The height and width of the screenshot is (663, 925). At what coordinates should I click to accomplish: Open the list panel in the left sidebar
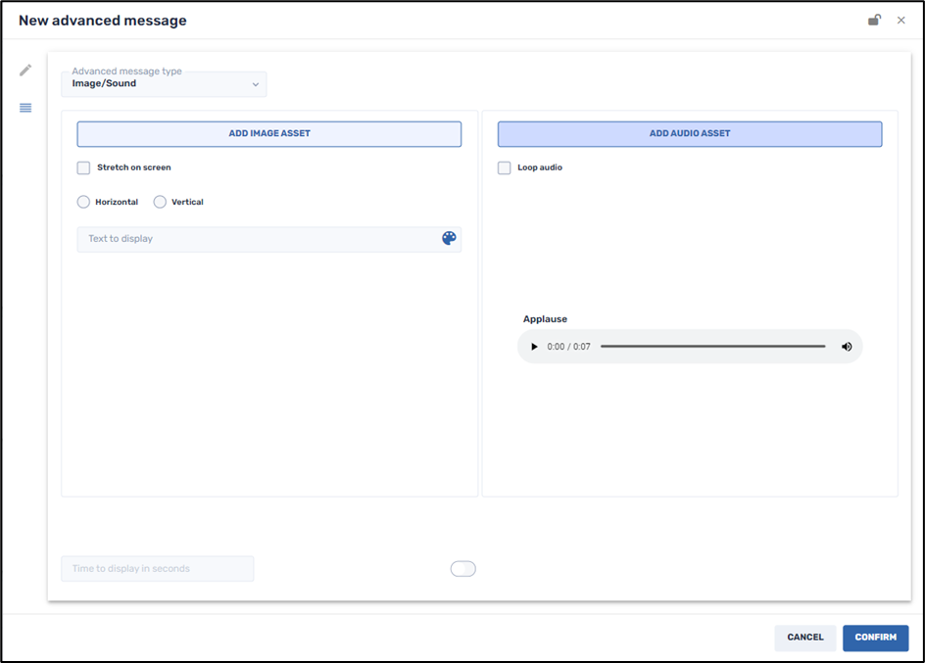(x=25, y=108)
